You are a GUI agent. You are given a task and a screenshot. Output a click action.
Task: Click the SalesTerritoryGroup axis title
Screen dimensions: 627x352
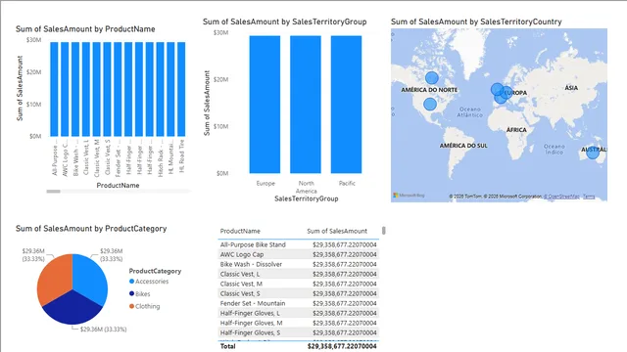pos(307,198)
